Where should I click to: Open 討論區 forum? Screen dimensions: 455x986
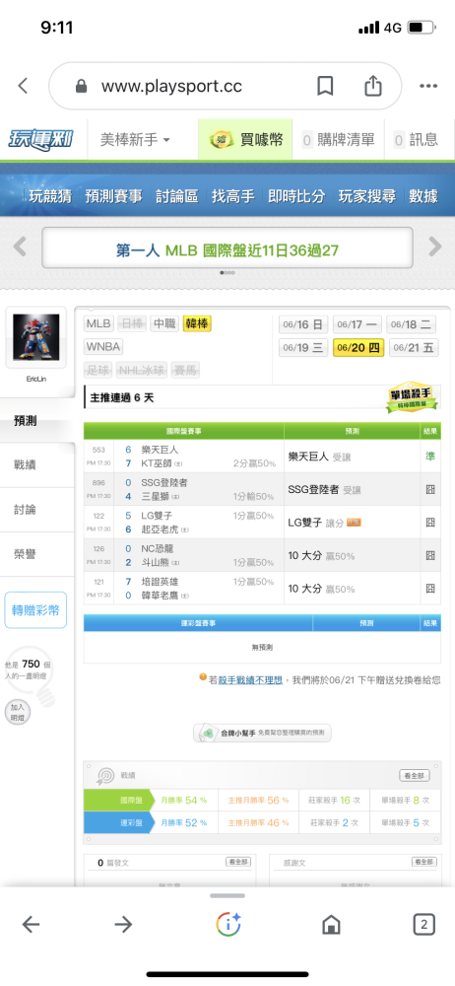tap(177, 196)
